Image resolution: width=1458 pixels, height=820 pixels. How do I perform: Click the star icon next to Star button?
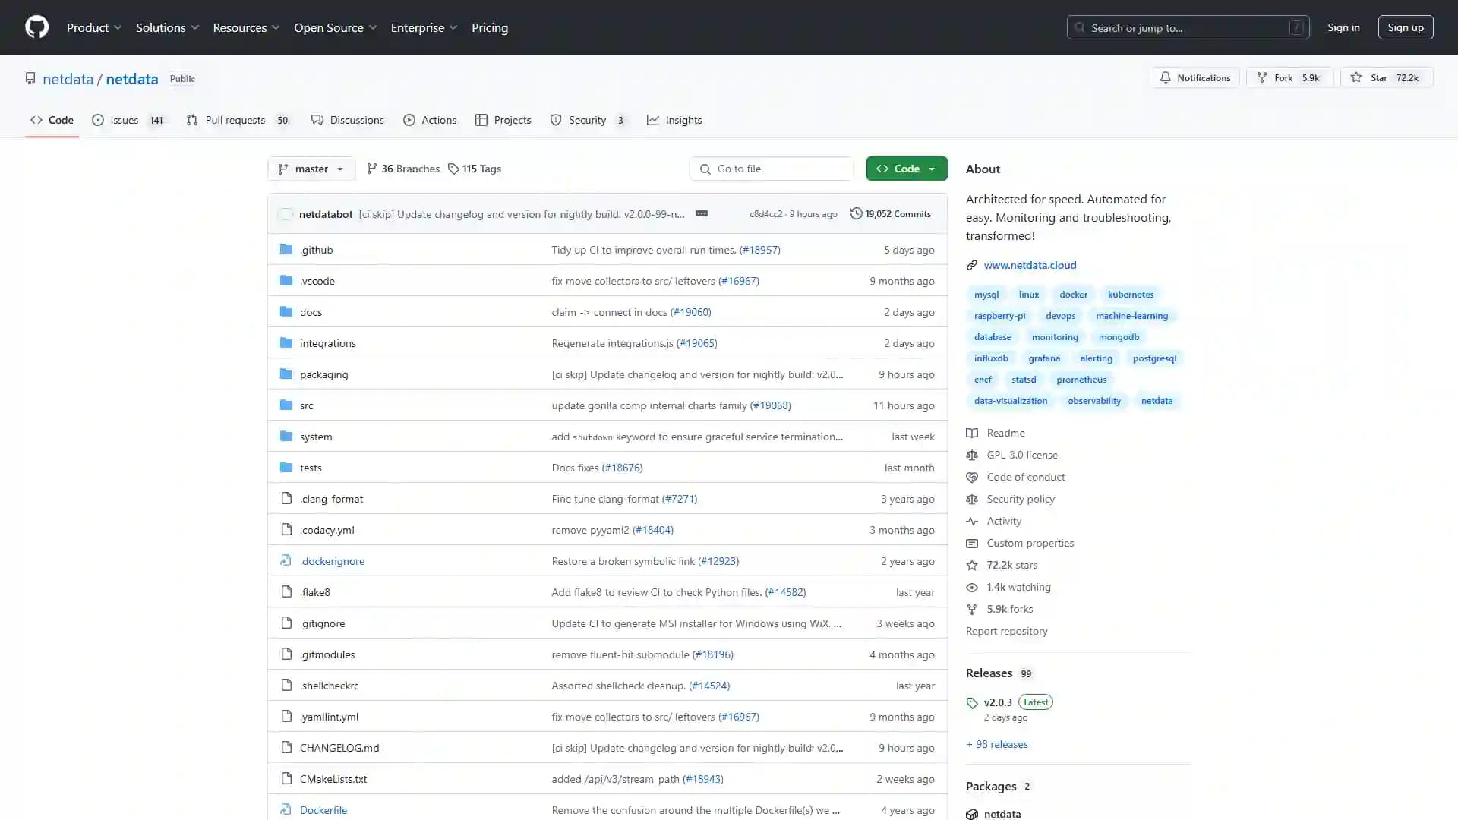1355,77
